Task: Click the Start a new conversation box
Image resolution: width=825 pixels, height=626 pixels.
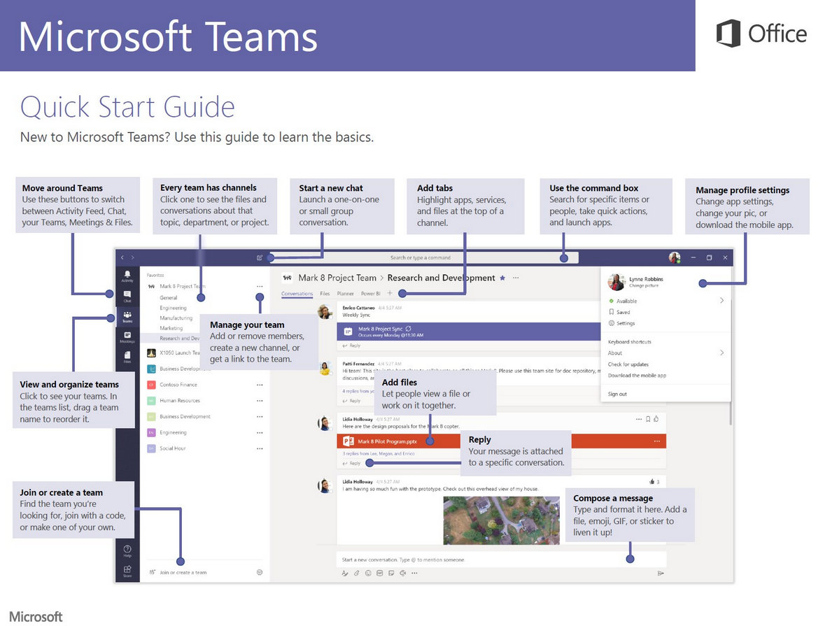Action: (501, 560)
